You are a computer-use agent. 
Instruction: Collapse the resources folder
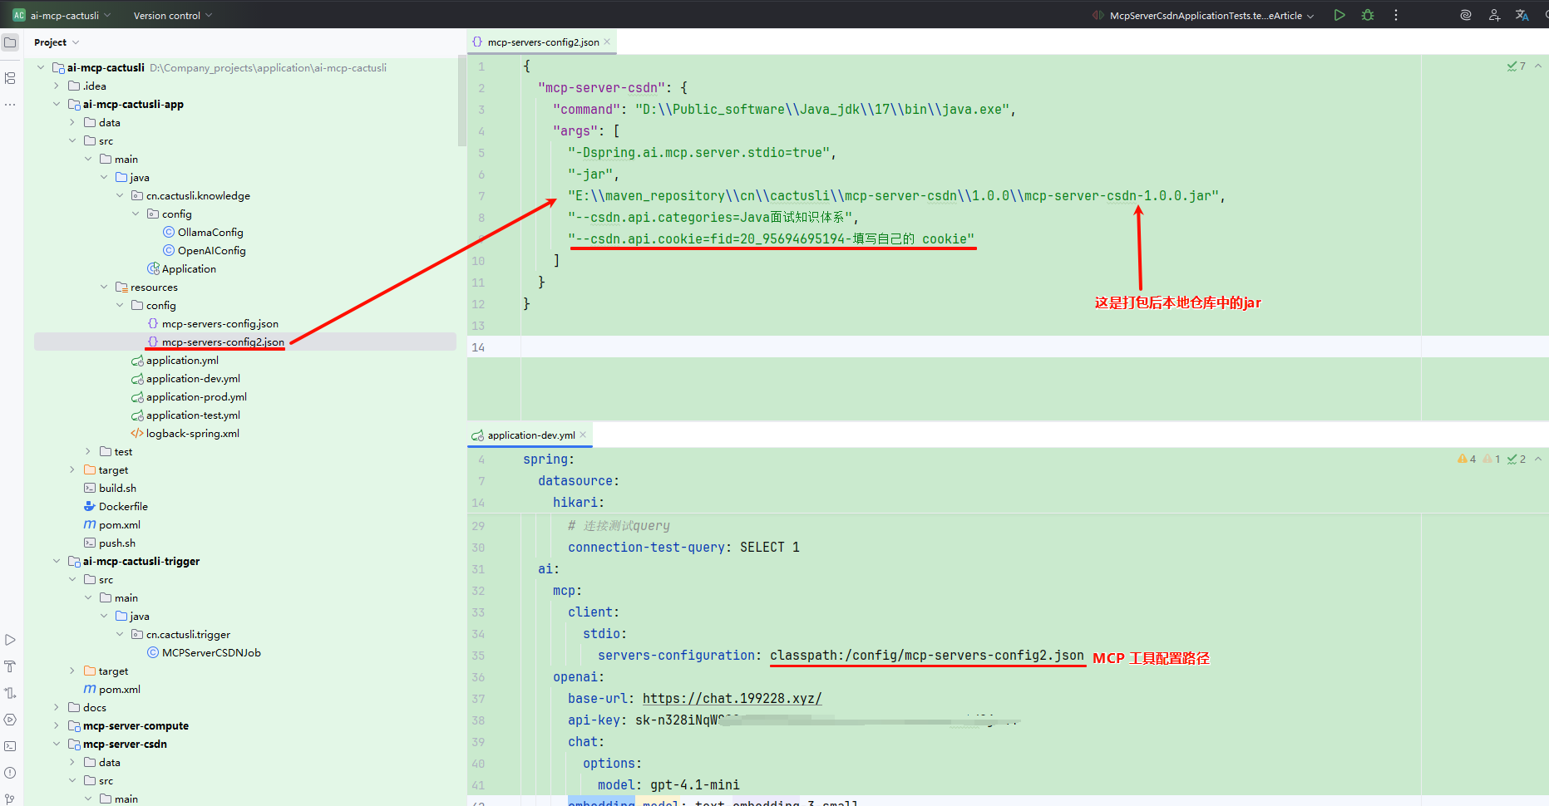(104, 288)
